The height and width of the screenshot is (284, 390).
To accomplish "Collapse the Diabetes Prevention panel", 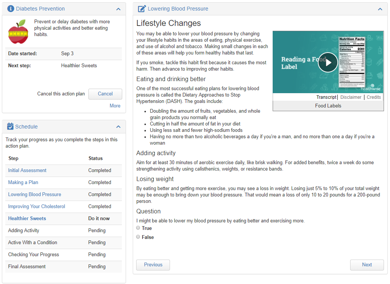I will (118, 9).
